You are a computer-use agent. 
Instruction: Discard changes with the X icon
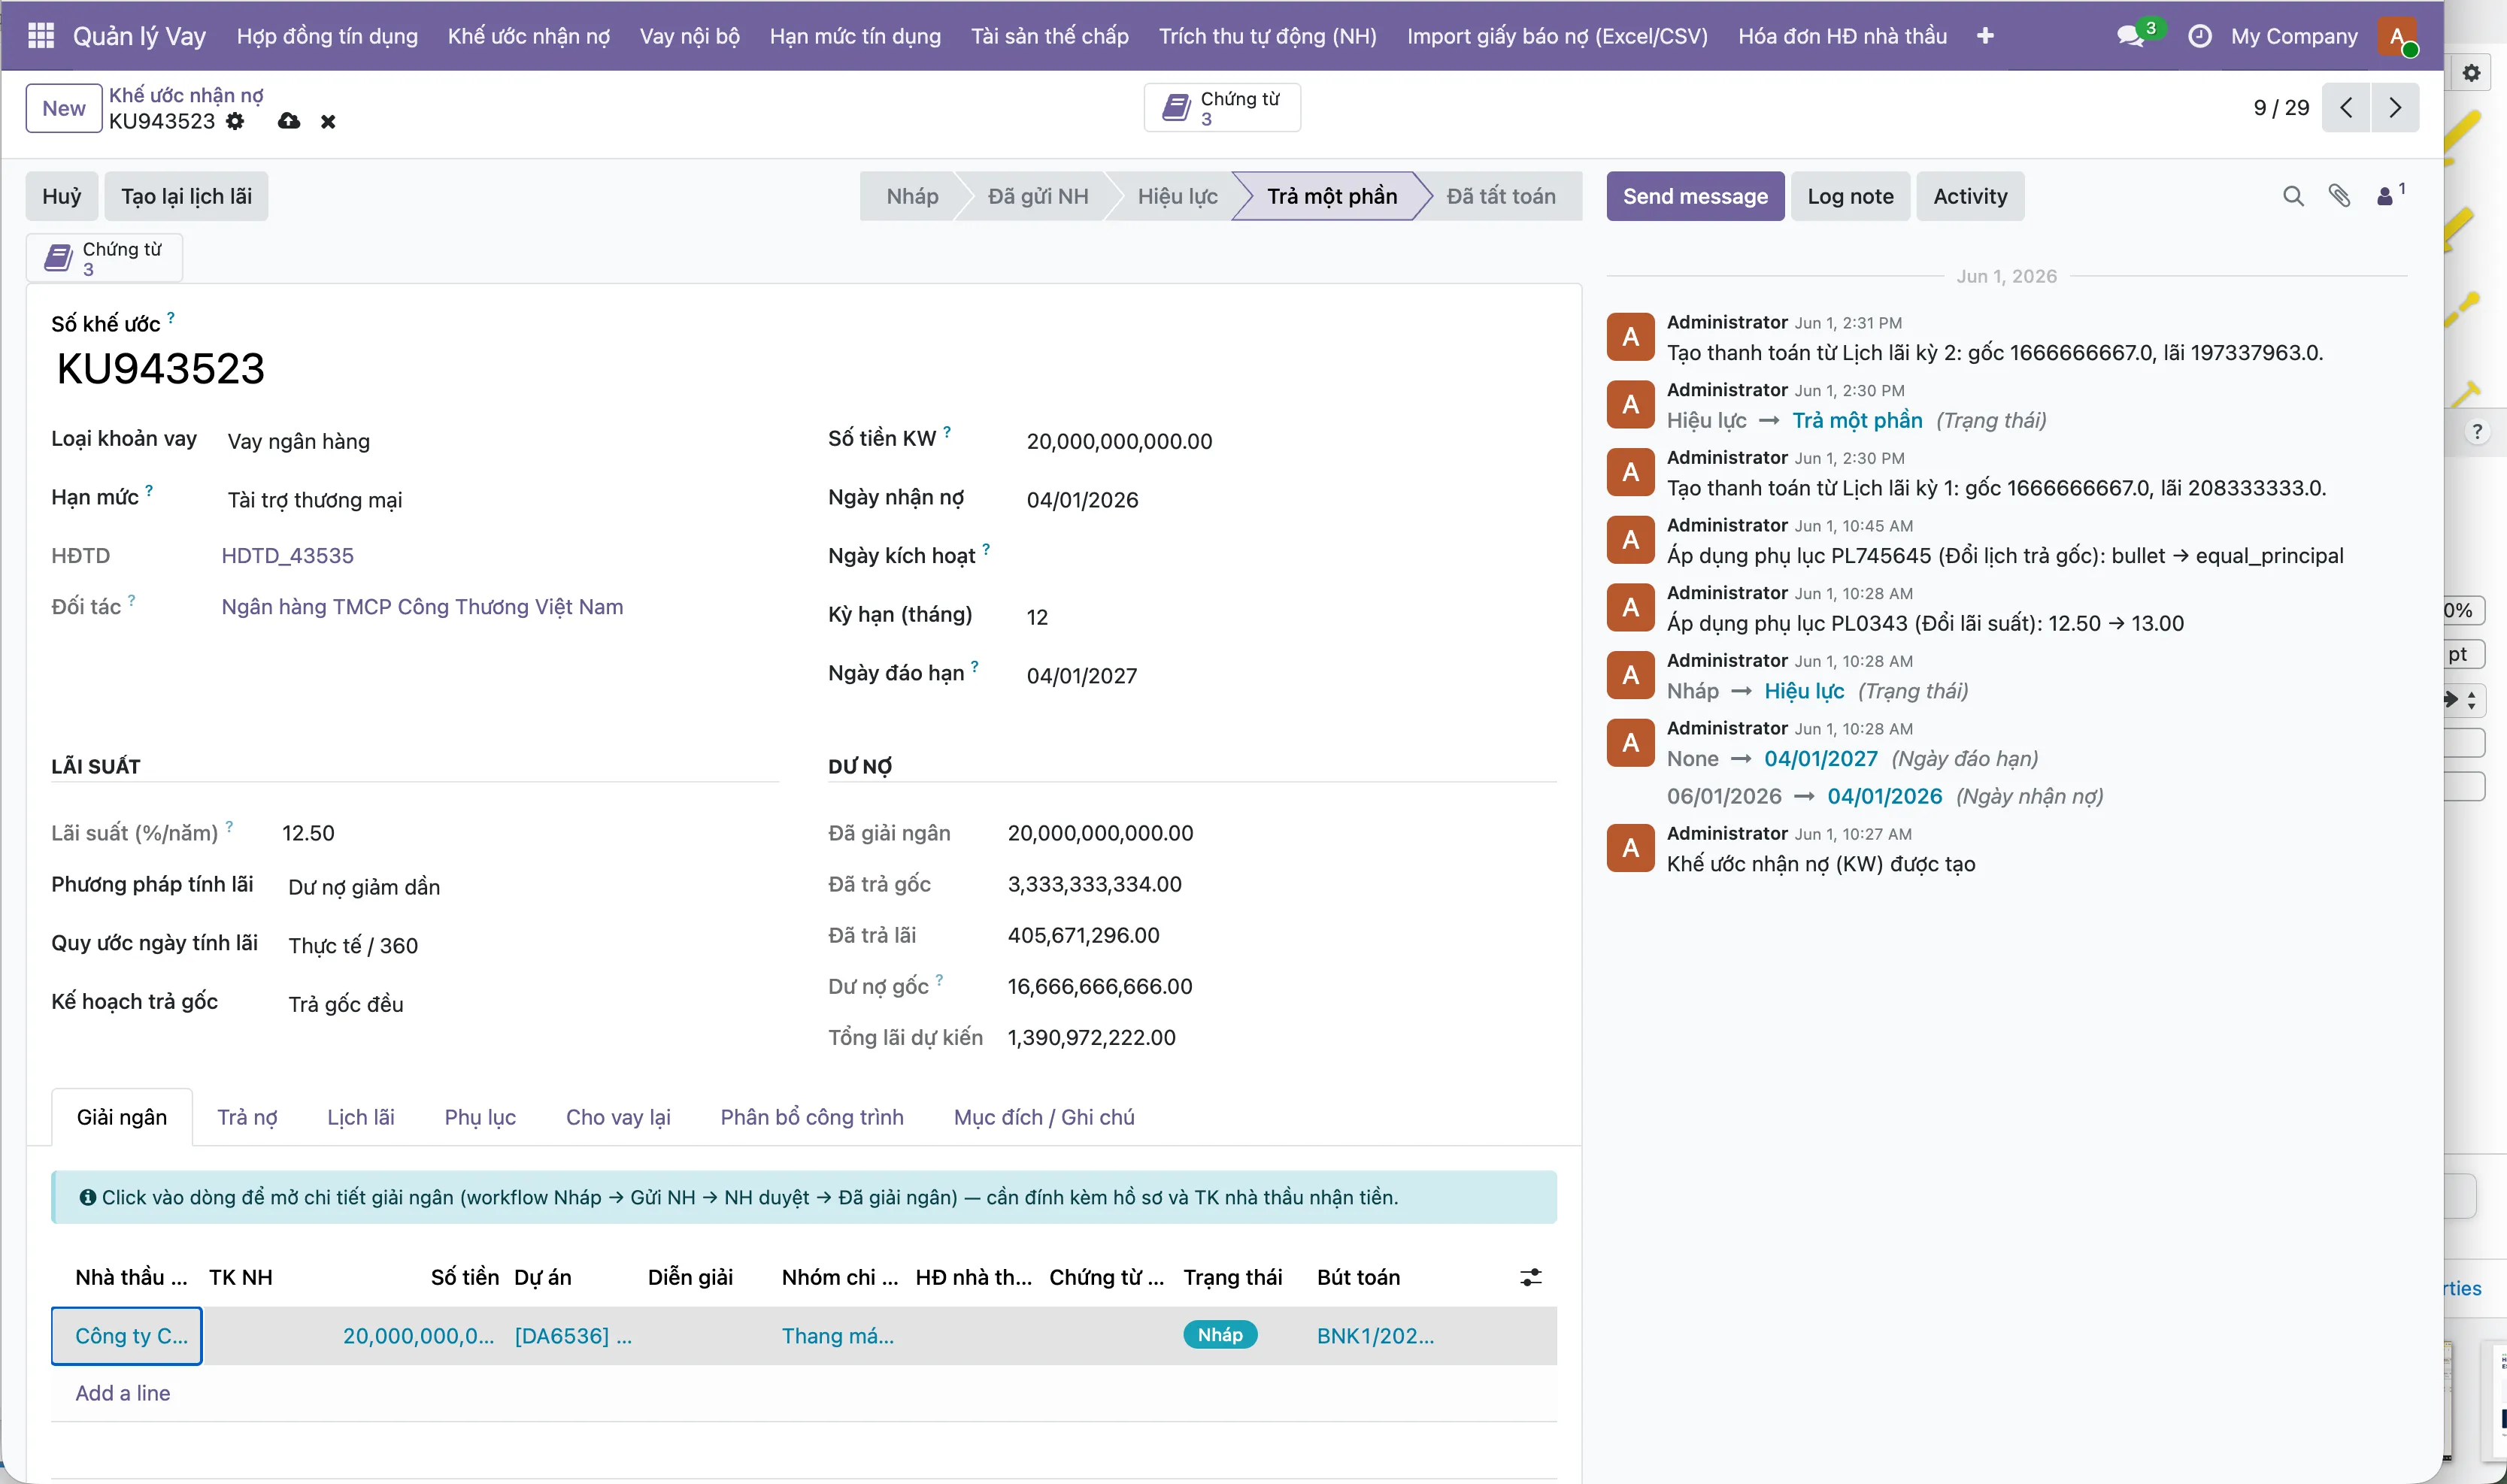[x=328, y=122]
